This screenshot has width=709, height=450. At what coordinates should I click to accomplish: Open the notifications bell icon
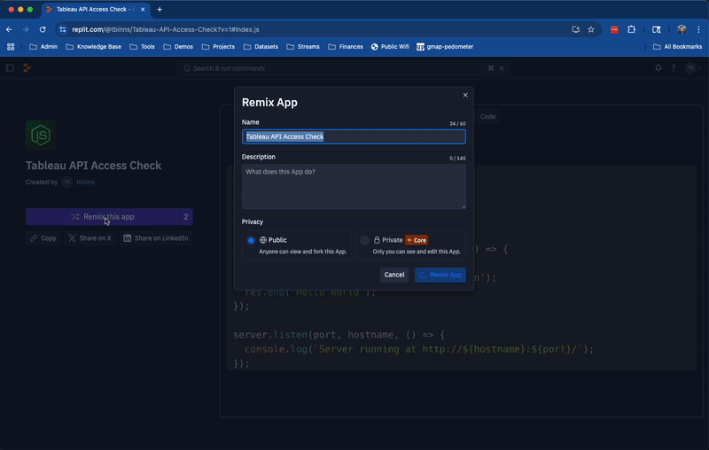658,68
